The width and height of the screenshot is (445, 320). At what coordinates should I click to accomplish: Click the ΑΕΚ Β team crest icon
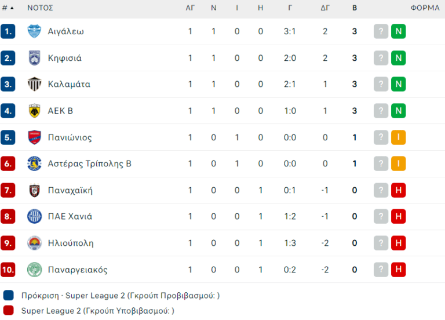pyautogui.click(x=35, y=111)
